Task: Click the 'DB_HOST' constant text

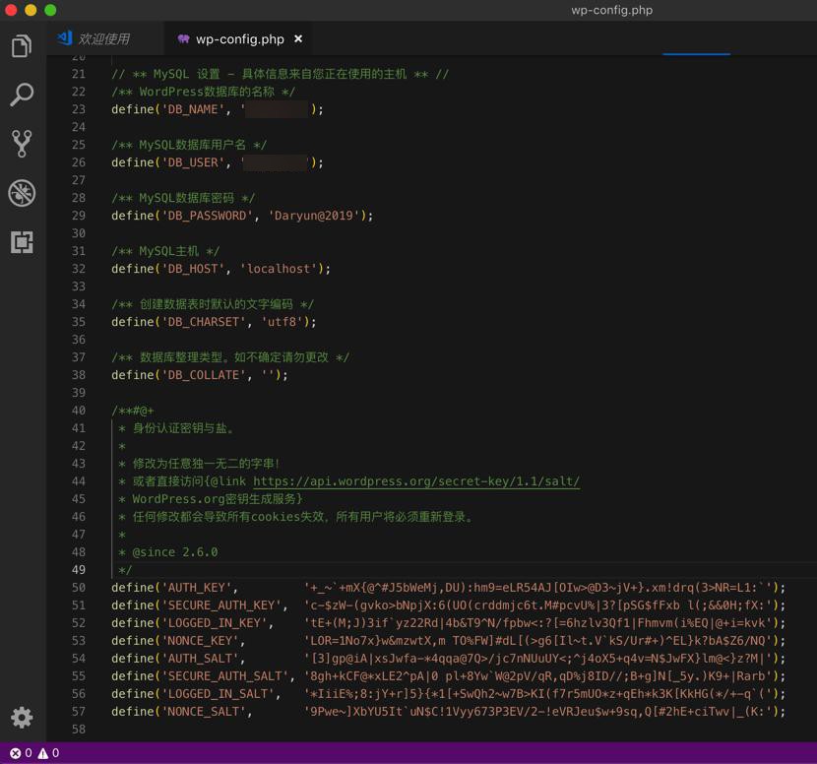Action: click(193, 269)
